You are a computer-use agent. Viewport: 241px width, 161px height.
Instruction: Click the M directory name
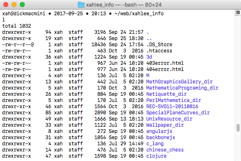coord(148,76)
